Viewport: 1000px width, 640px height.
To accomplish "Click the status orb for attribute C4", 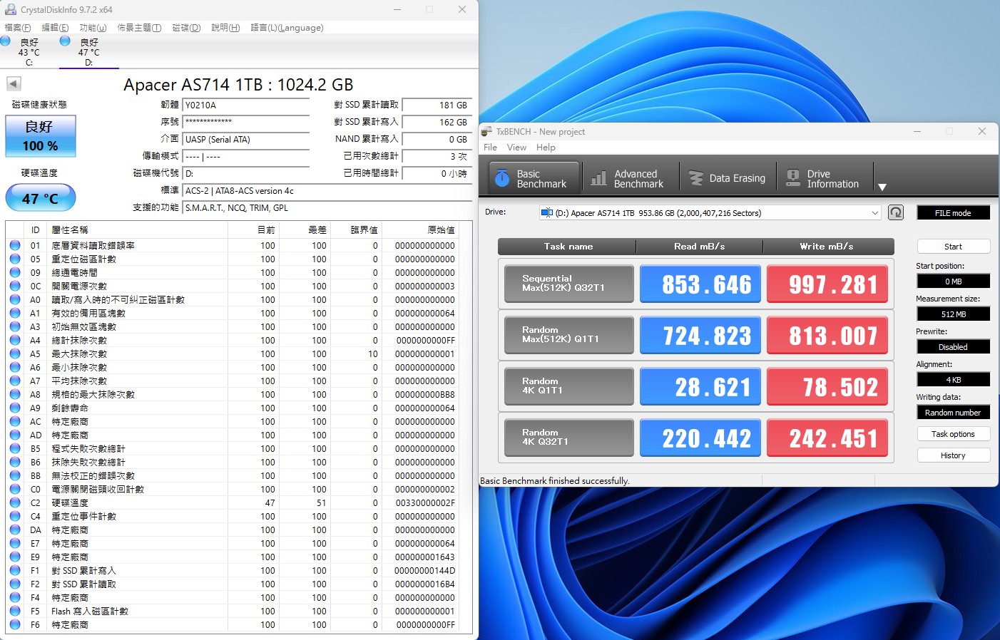I will coord(15,516).
